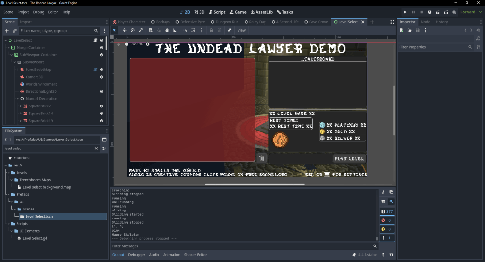Toggle visibility of the Camera3D node
This screenshot has width=485, height=262.
(x=101, y=77)
